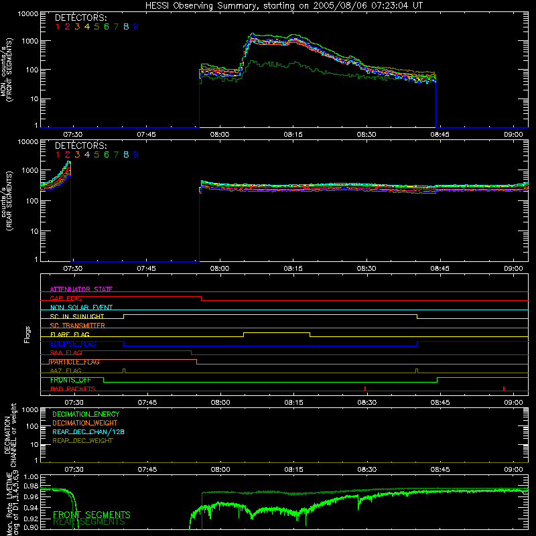Select the olive A4Z_FLAG label
The width and height of the screenshot is (536, 536).
(x=66, y=371)
